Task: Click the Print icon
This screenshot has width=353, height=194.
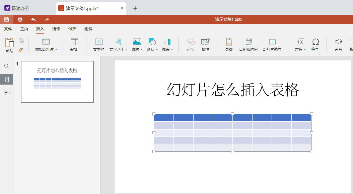Action: click(x=20, y=19)
